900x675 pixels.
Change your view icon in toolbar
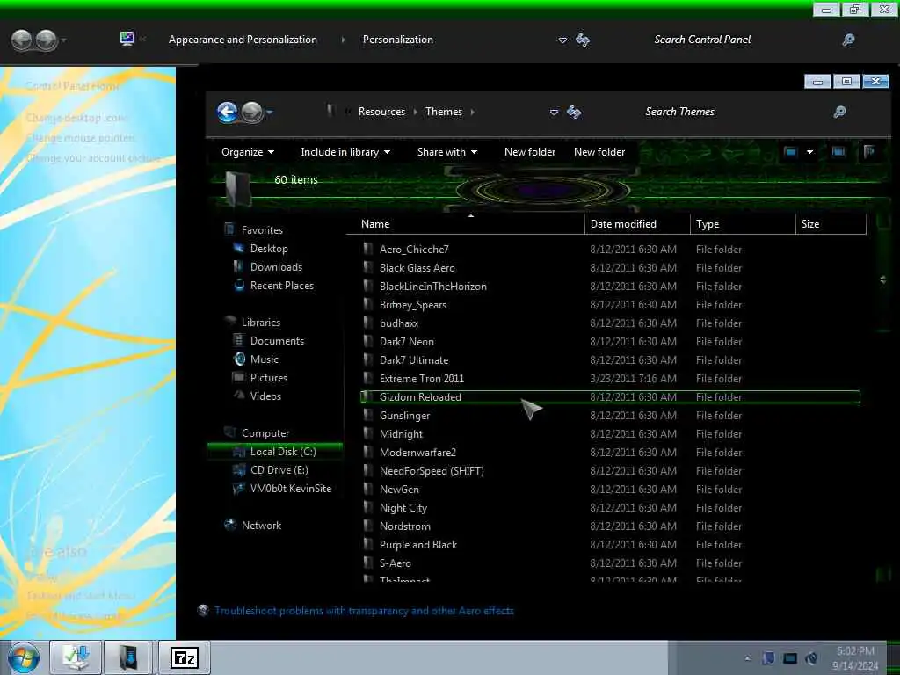[790, 152]
